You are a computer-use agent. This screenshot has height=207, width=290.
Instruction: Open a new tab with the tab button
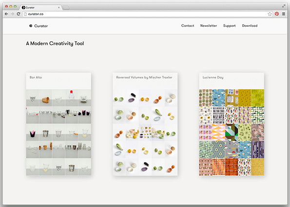coord(66,8)
